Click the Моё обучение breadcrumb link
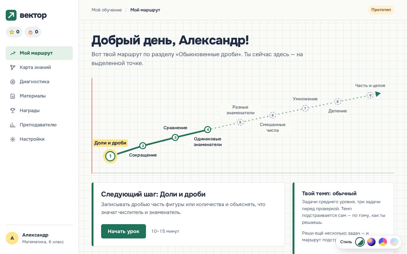407x254 pixels. pyautogui.click(x=107, y=10)
